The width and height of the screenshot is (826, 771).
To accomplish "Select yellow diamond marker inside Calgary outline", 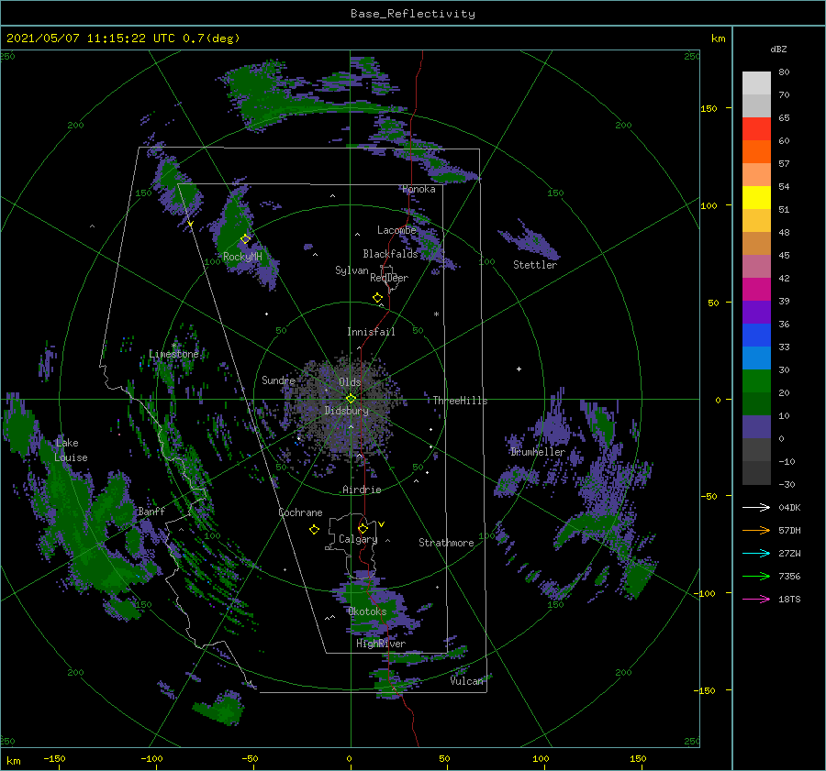I will [x=363, y=528].
